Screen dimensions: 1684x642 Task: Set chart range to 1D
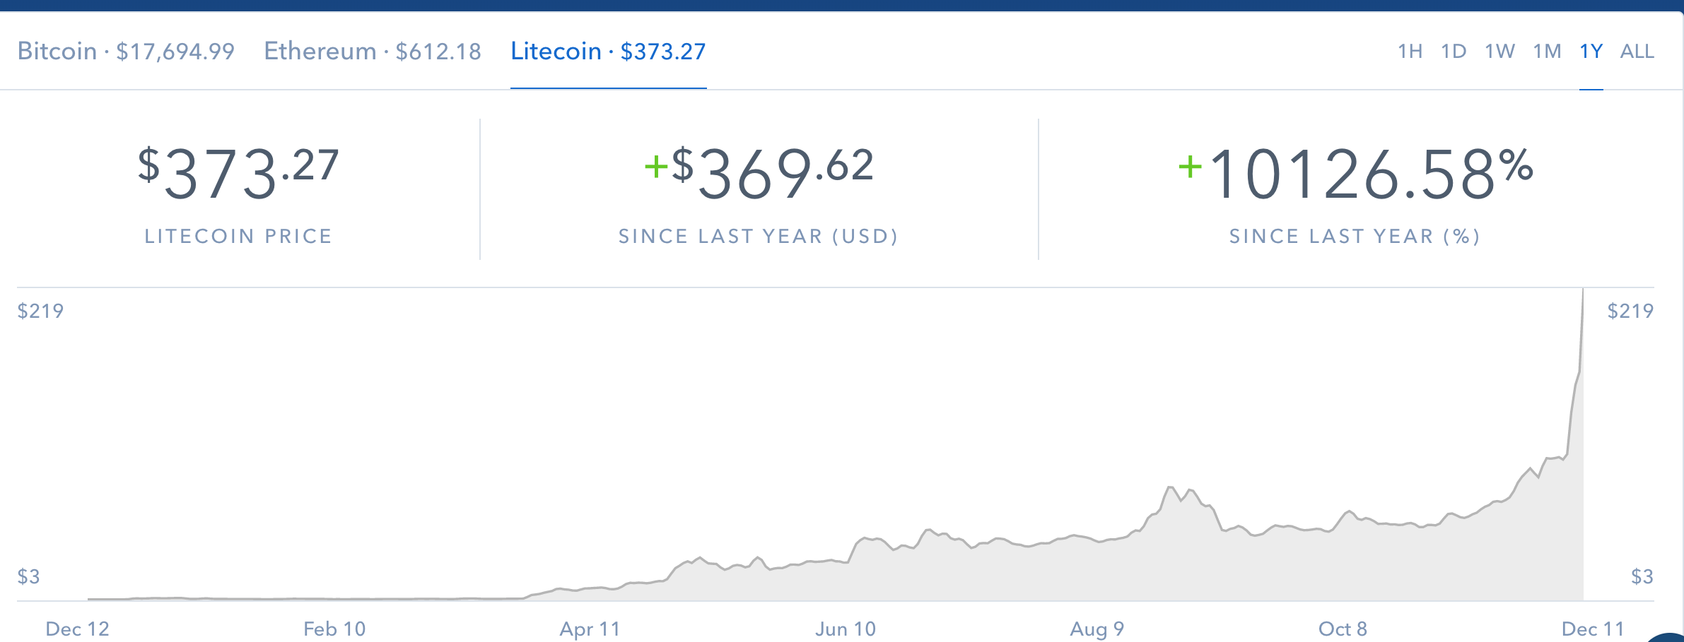tap(1454, 52)
